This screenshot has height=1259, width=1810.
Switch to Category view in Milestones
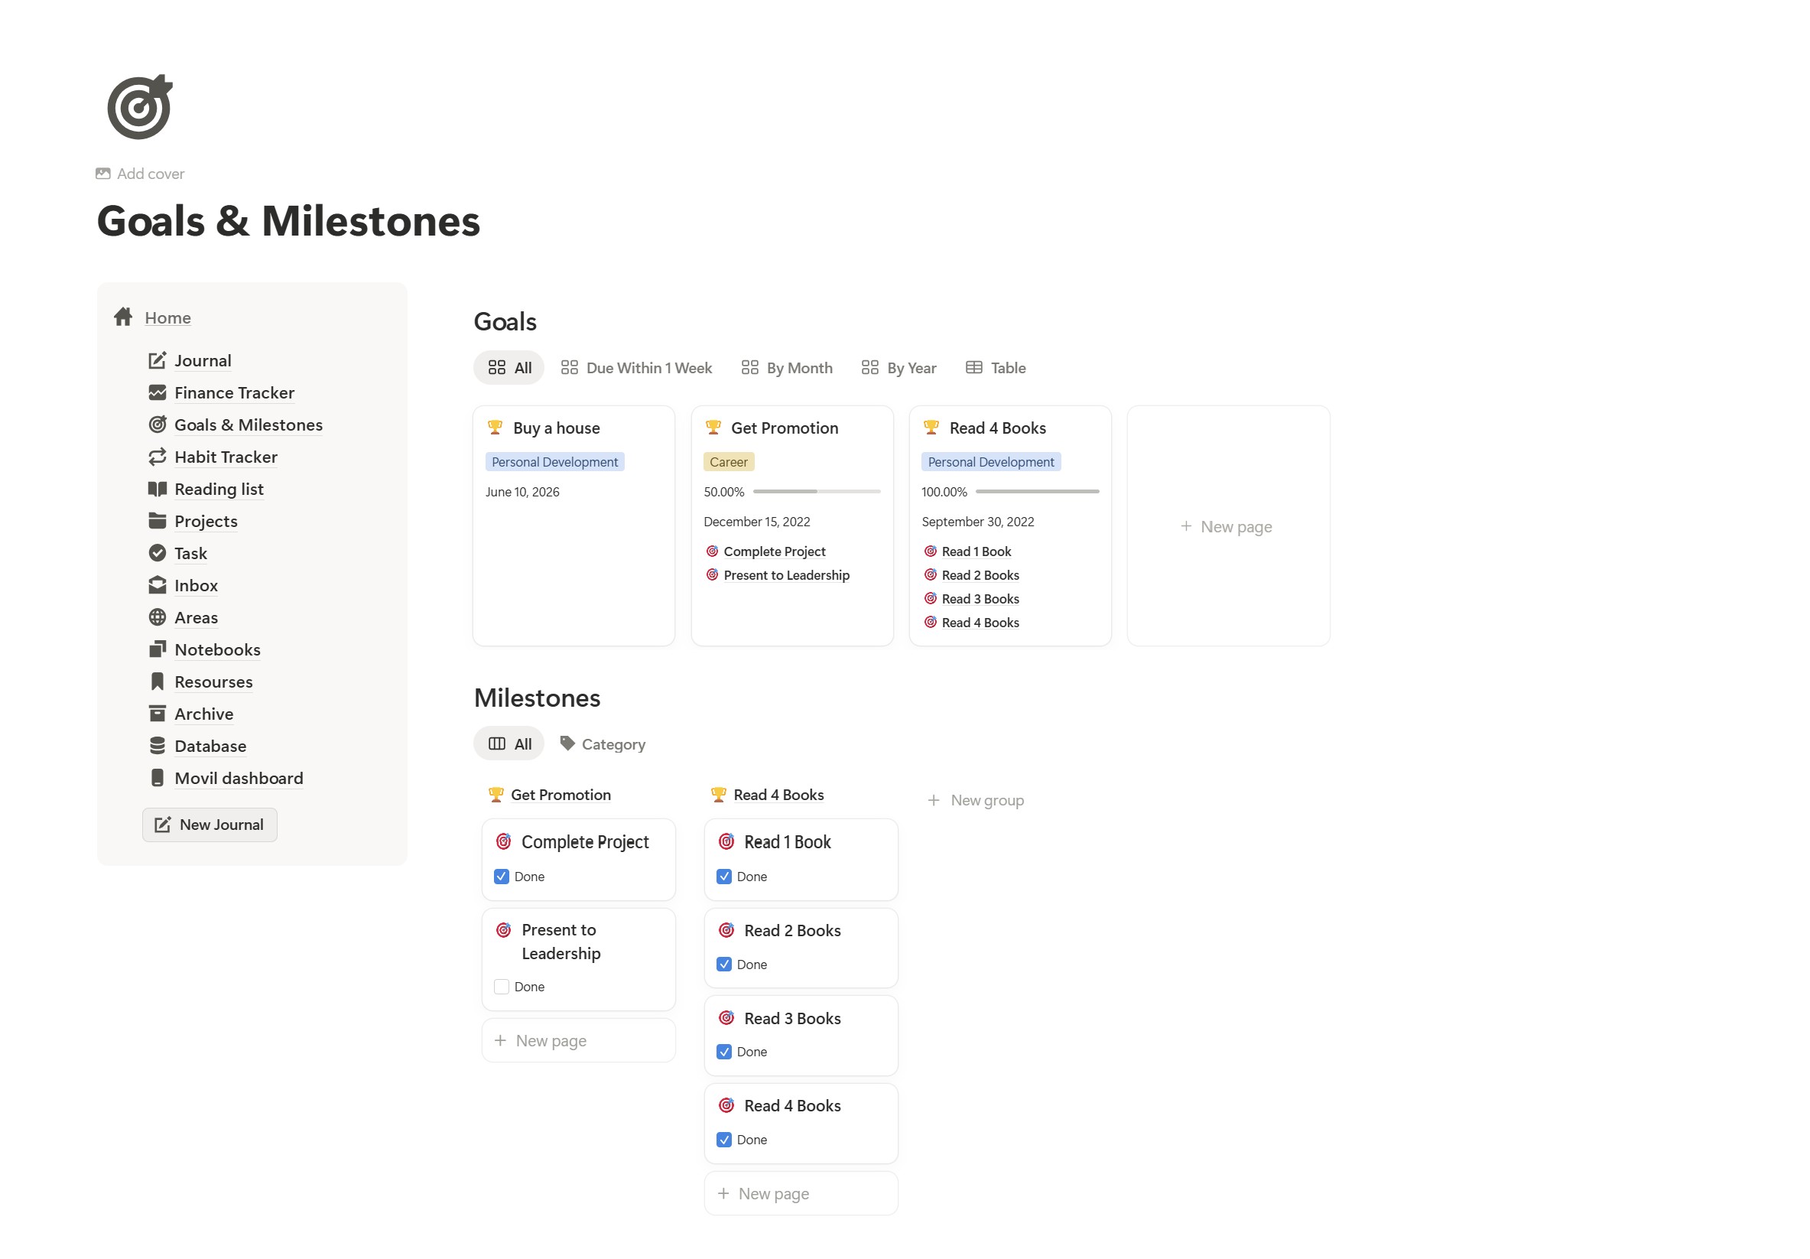[x=603, y=743]
